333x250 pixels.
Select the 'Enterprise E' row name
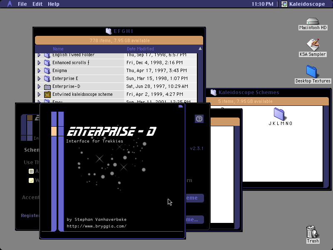(x=65, y=78)
